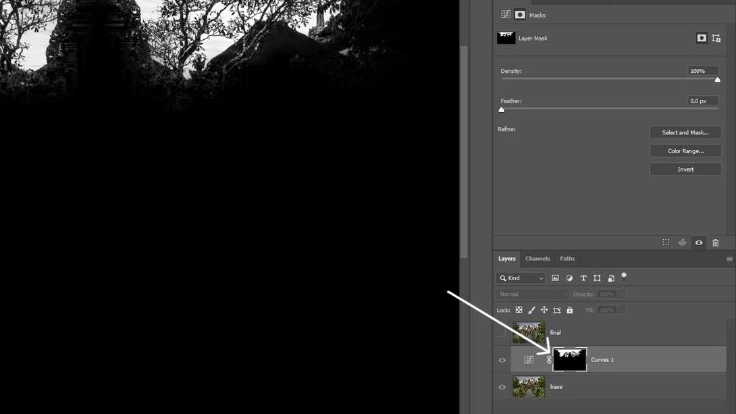Select the Curves 1 mask thumbnail

[x=569, y=359]
